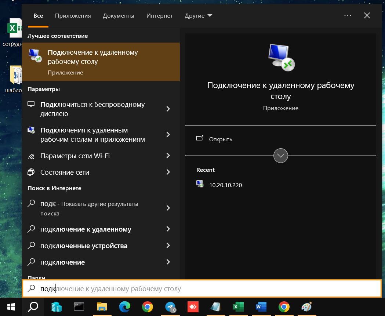Expand arrow beside 'Состояние сети'
This screenshot has height=316, width=385.
(168, 172)
